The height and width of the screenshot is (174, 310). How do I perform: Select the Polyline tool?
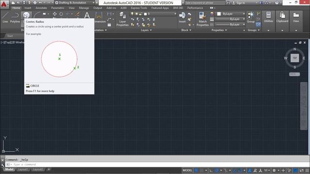click(x=15, y=17)
